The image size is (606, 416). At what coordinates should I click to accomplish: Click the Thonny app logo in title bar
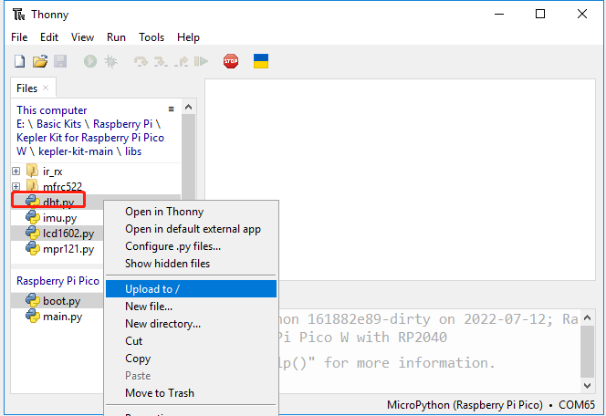point(18,15)
